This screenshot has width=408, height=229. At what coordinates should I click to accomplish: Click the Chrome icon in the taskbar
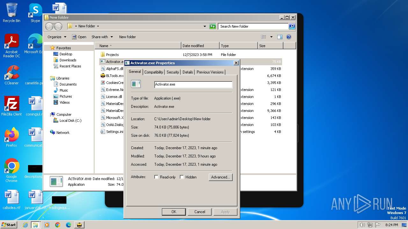pos(58,225)
